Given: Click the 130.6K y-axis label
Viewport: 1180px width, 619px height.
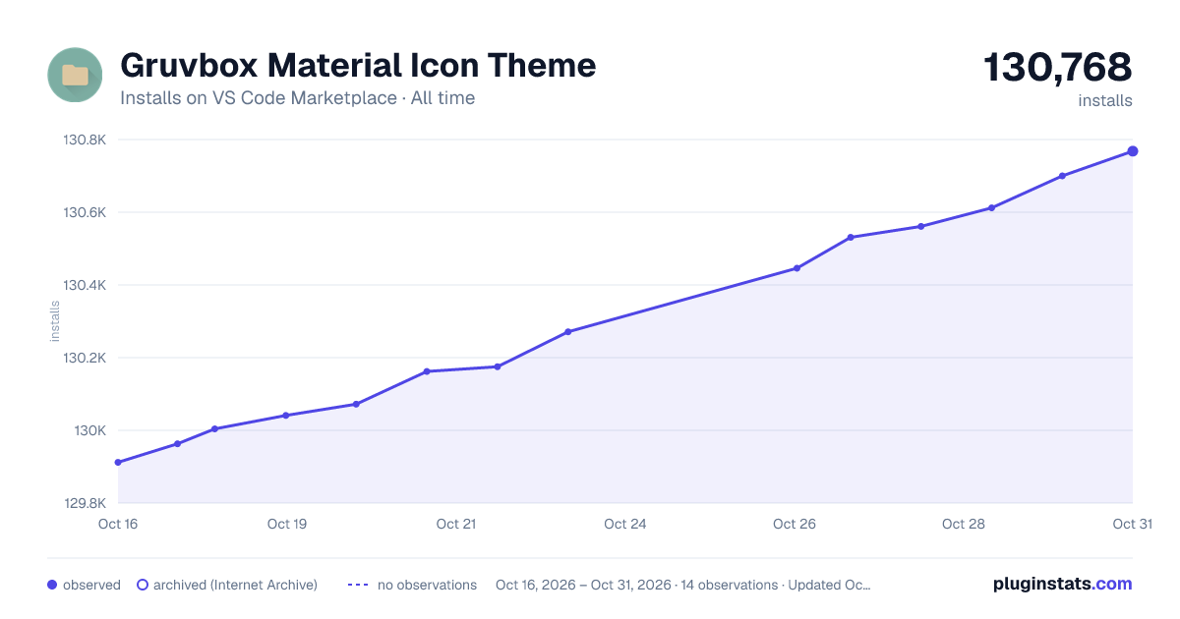Looking at the screenshot, I should pyautogui.click(x=85, y=212).
